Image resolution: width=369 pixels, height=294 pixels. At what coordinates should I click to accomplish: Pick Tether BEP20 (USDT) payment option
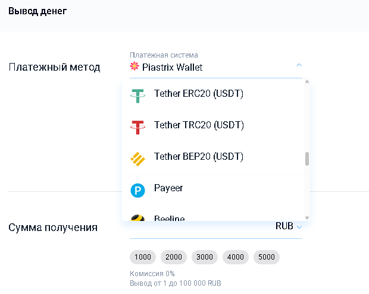click(199, 157)
